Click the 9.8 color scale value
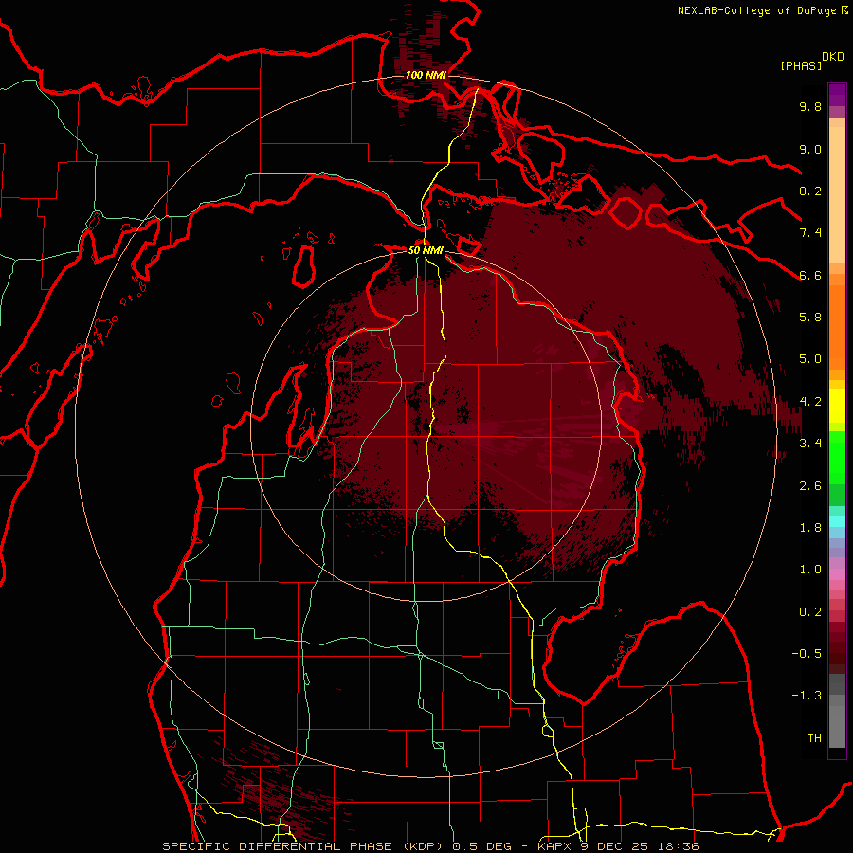 [x=810, y=106]
